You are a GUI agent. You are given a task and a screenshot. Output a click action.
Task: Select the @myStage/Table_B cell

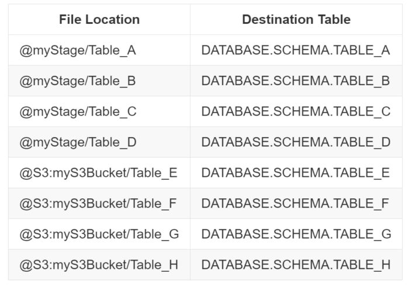point(99,81)
